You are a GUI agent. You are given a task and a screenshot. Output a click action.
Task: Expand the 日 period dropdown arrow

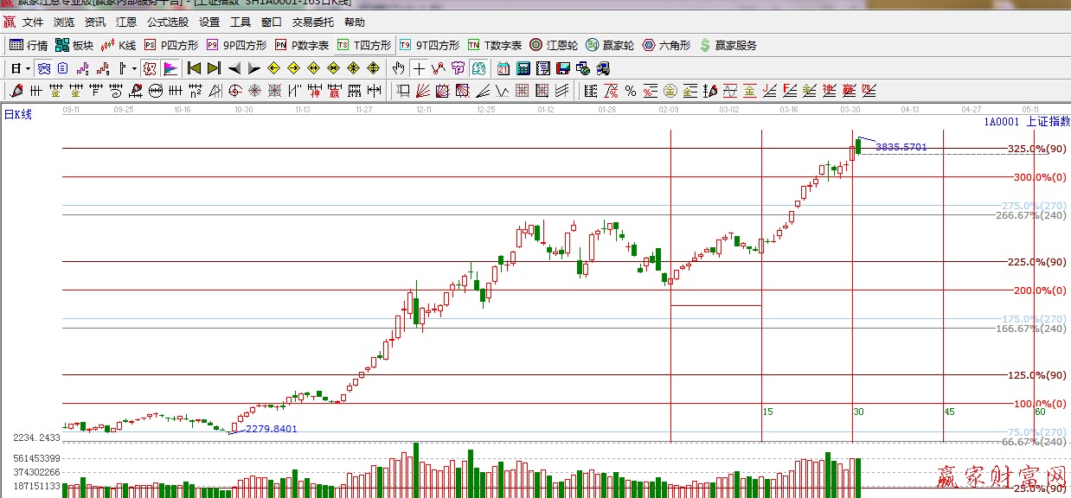pos(28,68)
